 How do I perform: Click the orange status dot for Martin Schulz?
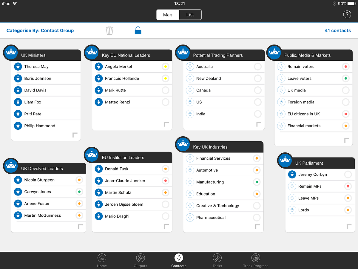(166, 192)
